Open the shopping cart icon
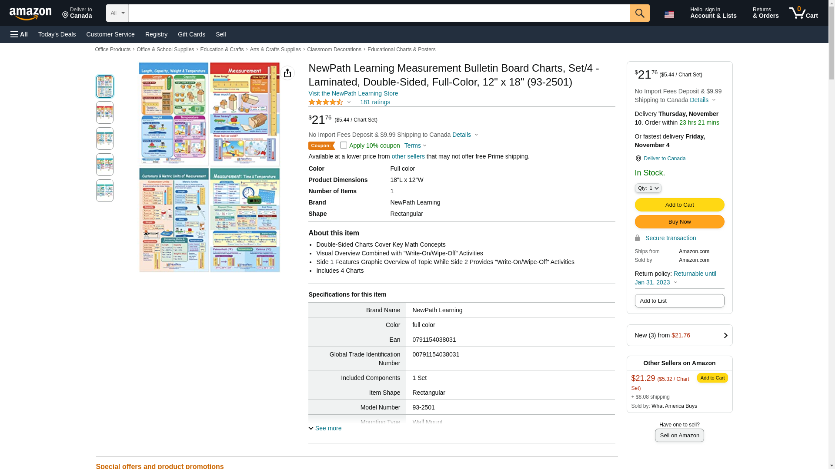The width and height of the screenshot is (835, 469). [x=803, y=13]
